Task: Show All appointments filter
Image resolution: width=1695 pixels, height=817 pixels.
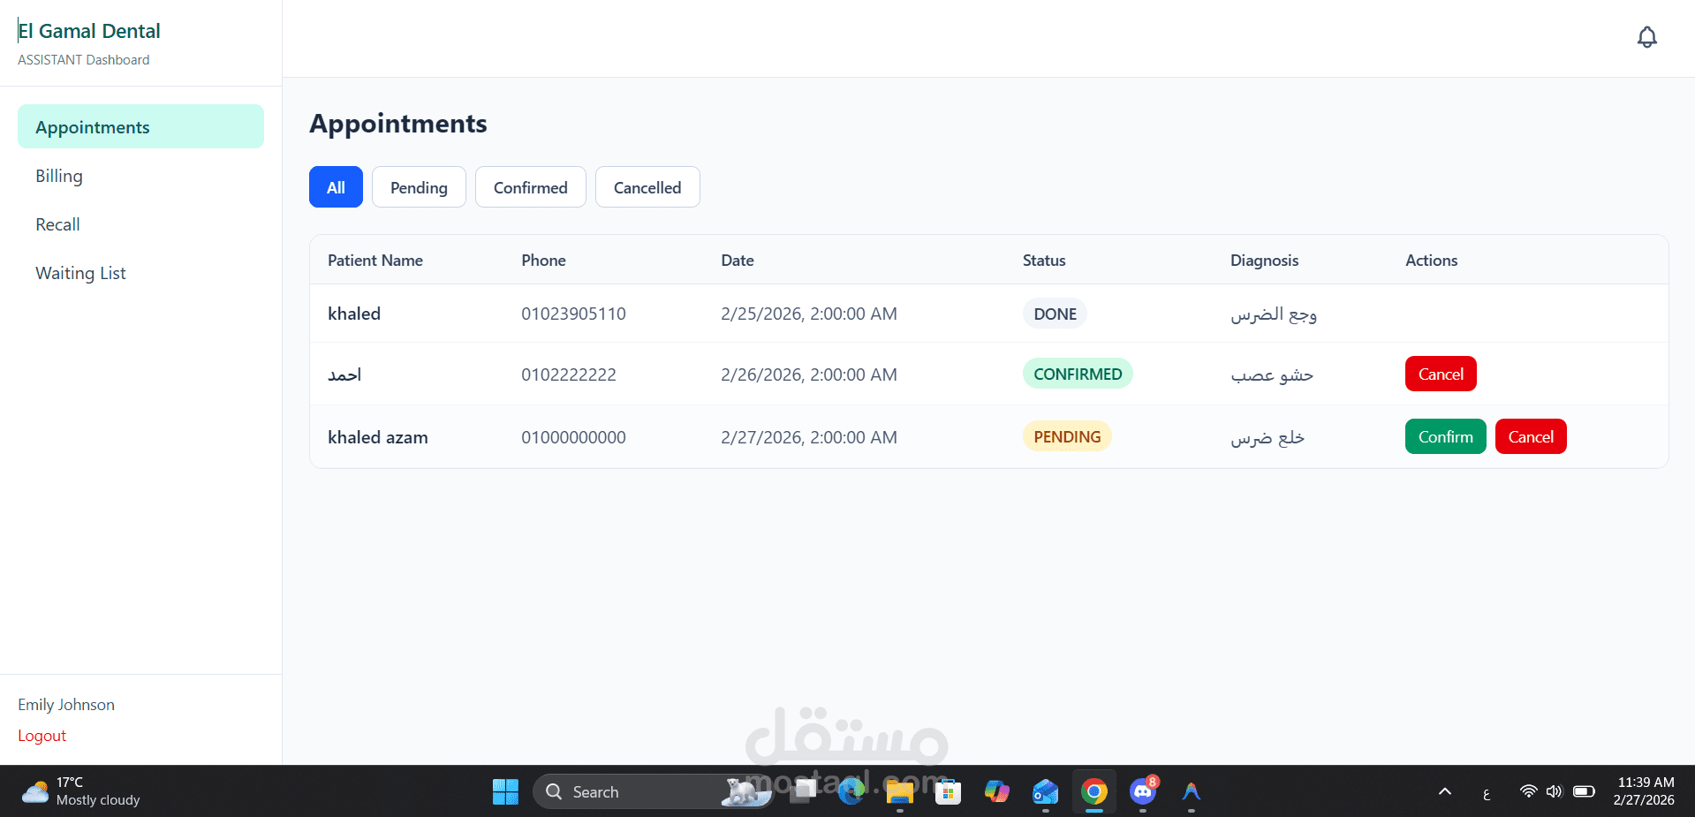Action: tap(336, 187)
